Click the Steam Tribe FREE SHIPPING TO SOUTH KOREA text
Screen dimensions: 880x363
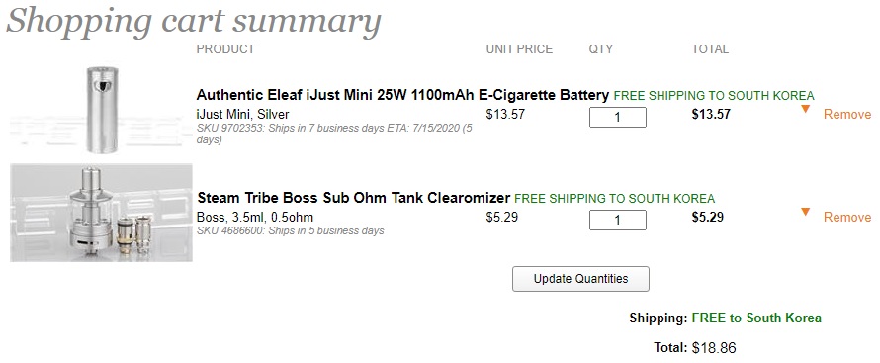point(615,199)
